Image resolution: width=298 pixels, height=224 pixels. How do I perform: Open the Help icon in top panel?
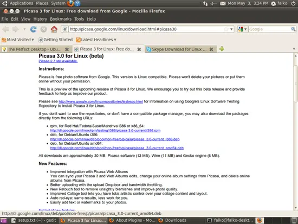tap(77, 3)
